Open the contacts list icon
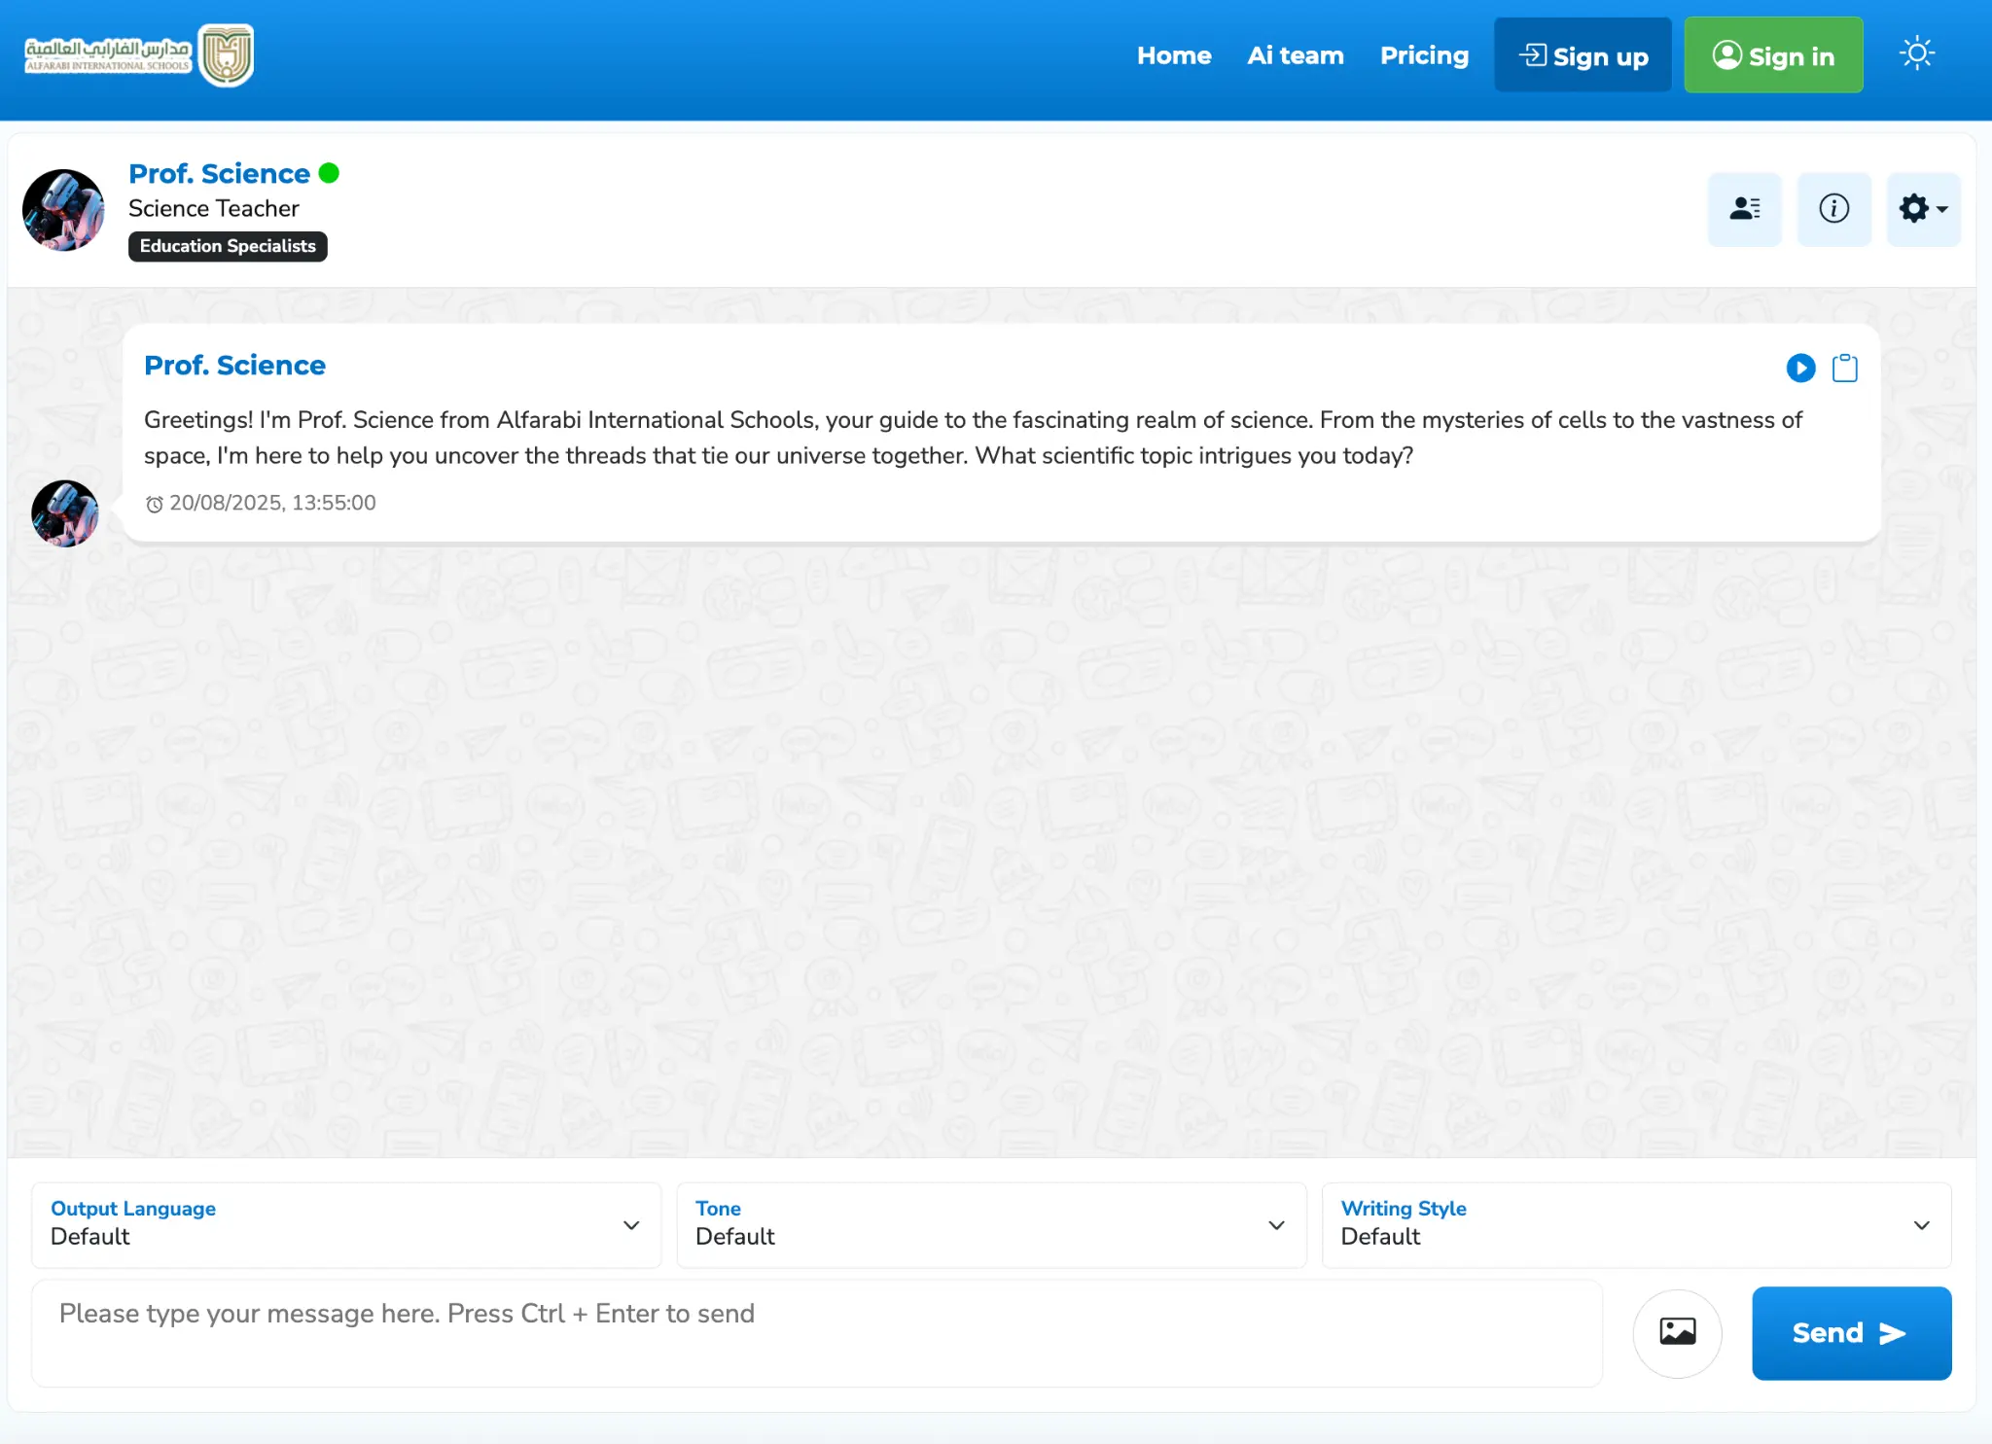Image resolution: width=1992 pixels, height=1444 pixels. [x=1744, y=208]
